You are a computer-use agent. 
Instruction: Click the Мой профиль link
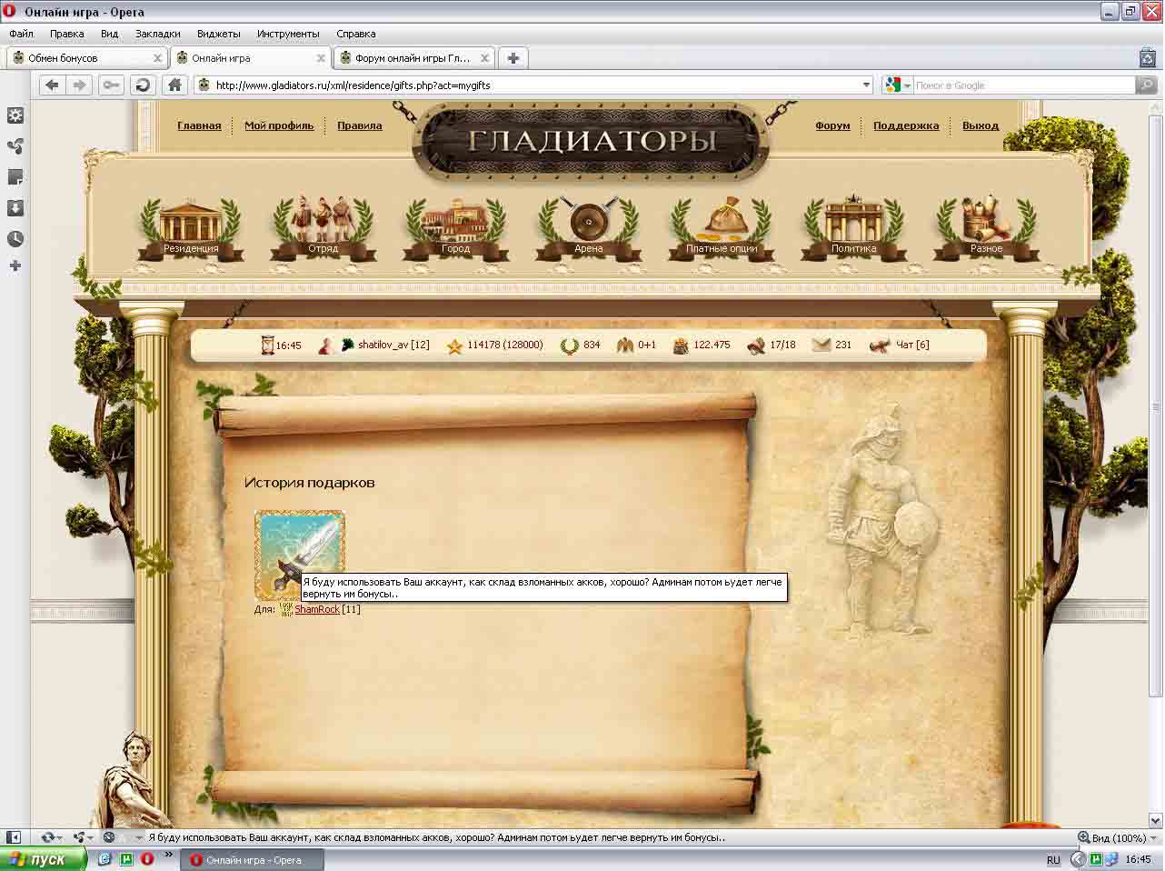[x=279, y=125]
